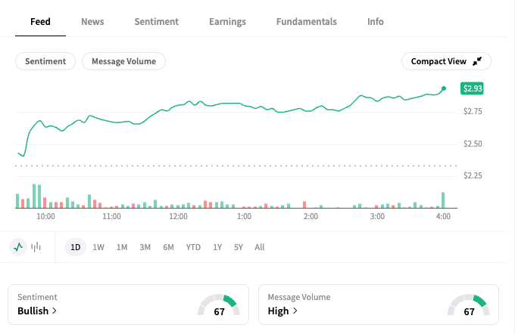Switch to the Fundamentals tab

(307, 22)
